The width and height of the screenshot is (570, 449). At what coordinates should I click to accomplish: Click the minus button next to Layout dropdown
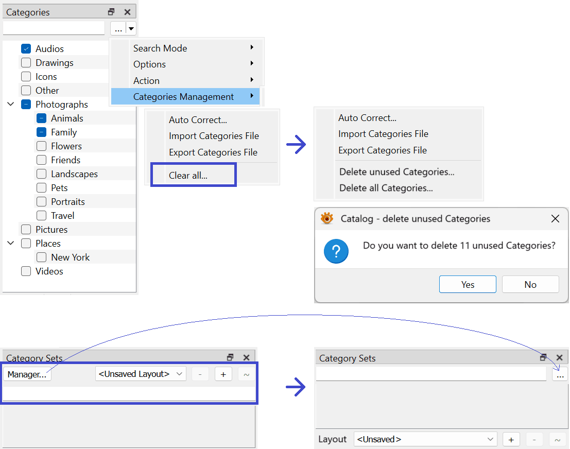[x=534, y=440]
